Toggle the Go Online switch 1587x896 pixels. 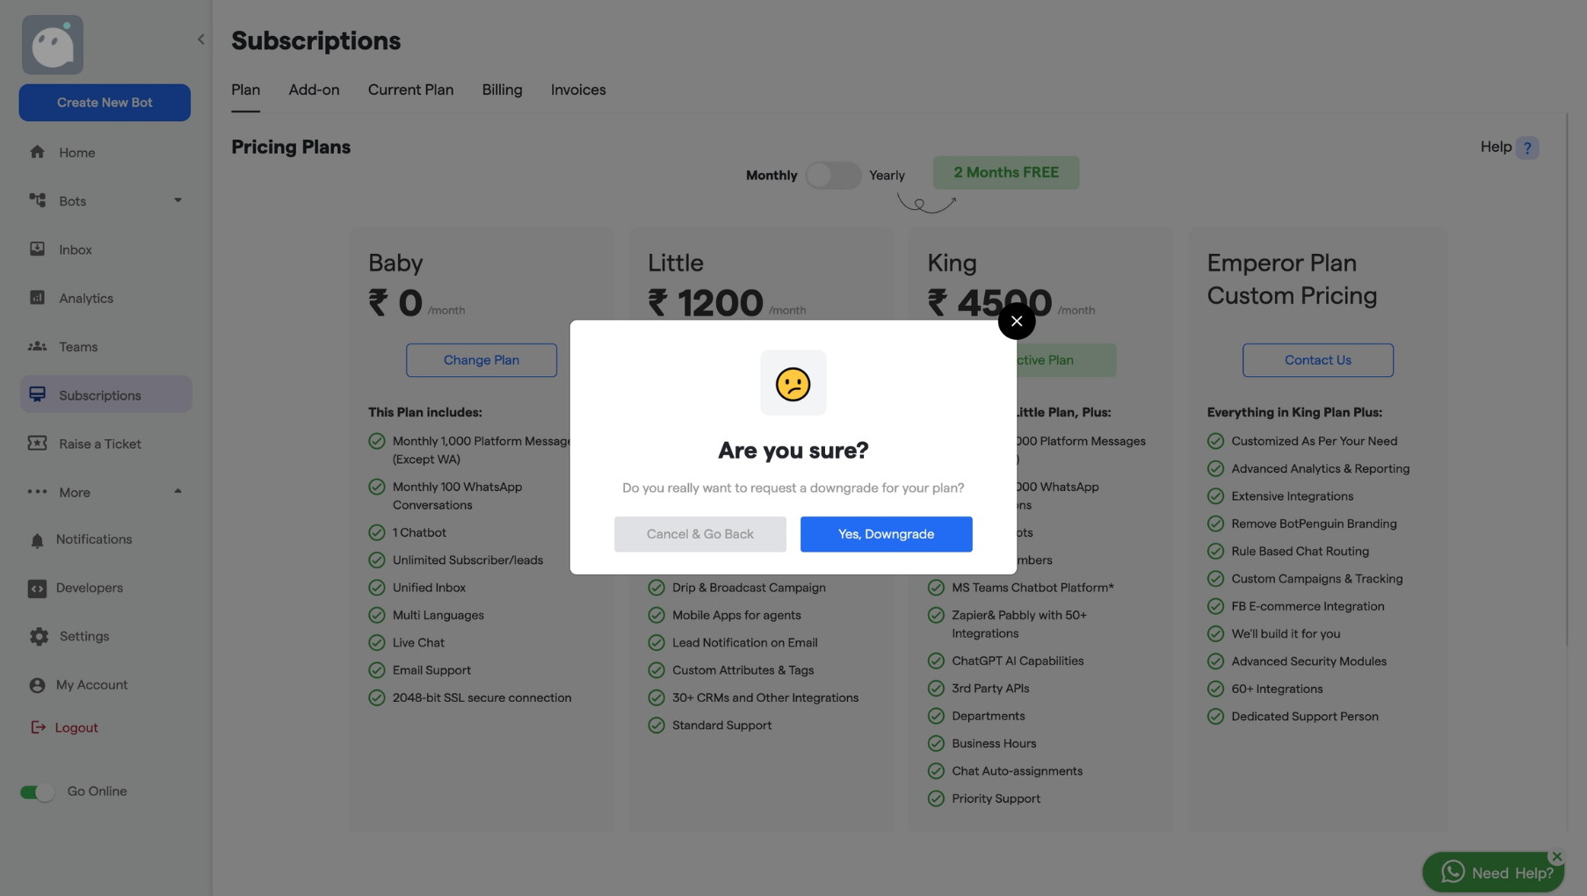36,791
